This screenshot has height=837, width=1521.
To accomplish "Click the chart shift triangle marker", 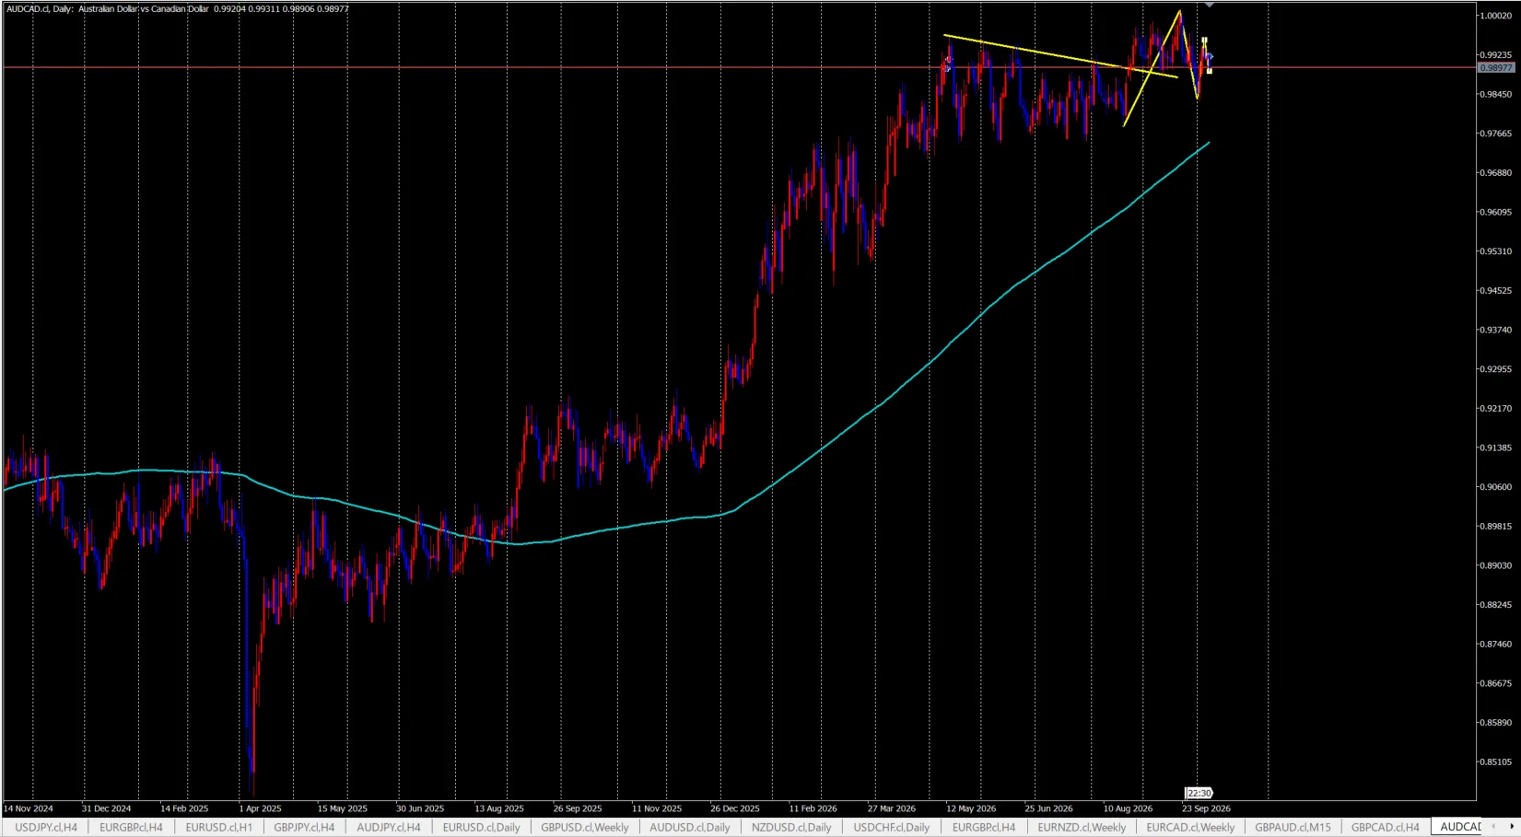I will tap(1210, 6).
